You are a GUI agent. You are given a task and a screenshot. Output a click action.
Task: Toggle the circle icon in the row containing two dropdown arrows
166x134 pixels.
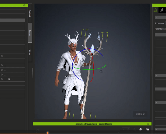coord(2,79)
